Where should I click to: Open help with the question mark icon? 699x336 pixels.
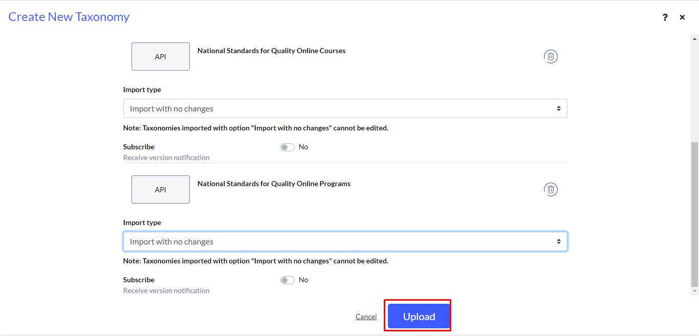[665, 17]
